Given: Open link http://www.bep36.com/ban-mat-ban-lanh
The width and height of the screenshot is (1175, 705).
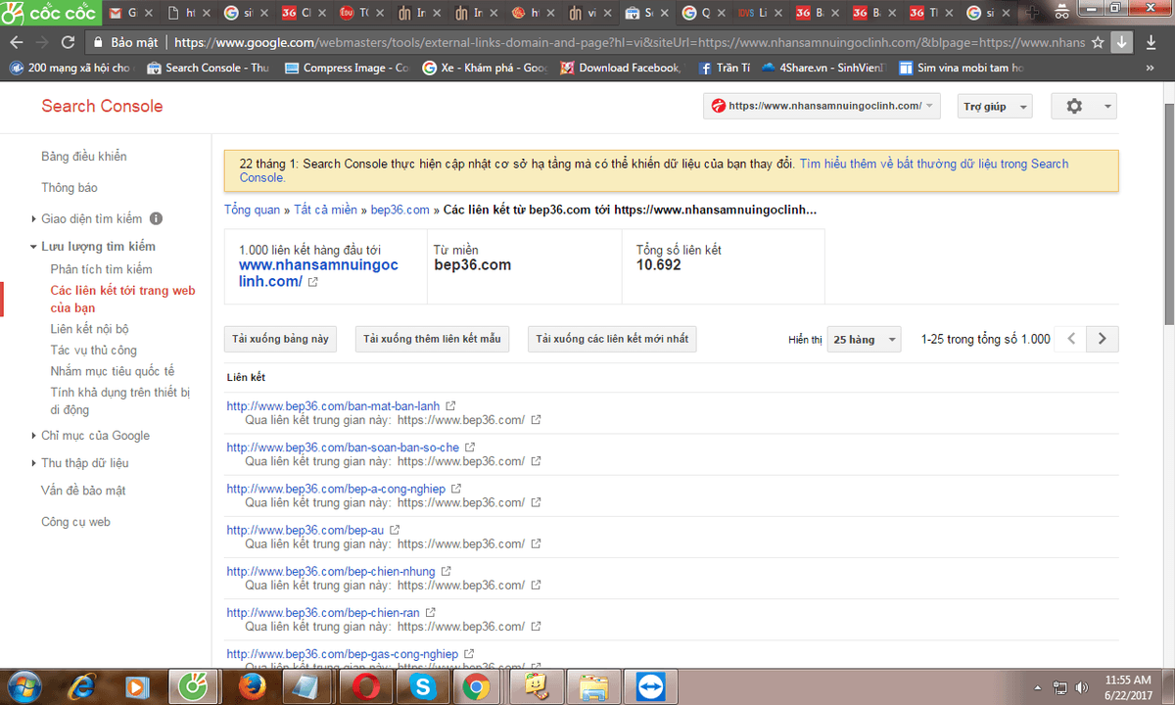Looking at the screenshot, I should (333, 405).
